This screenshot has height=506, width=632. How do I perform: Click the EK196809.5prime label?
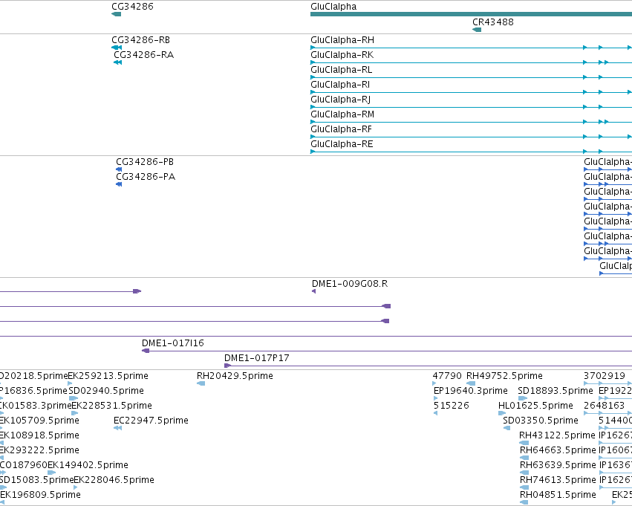click(40, 495)
